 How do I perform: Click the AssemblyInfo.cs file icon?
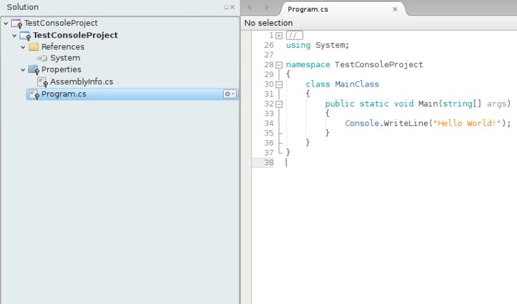[43, 82]
